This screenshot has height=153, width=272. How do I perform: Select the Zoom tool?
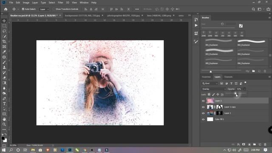pos(4,125)
